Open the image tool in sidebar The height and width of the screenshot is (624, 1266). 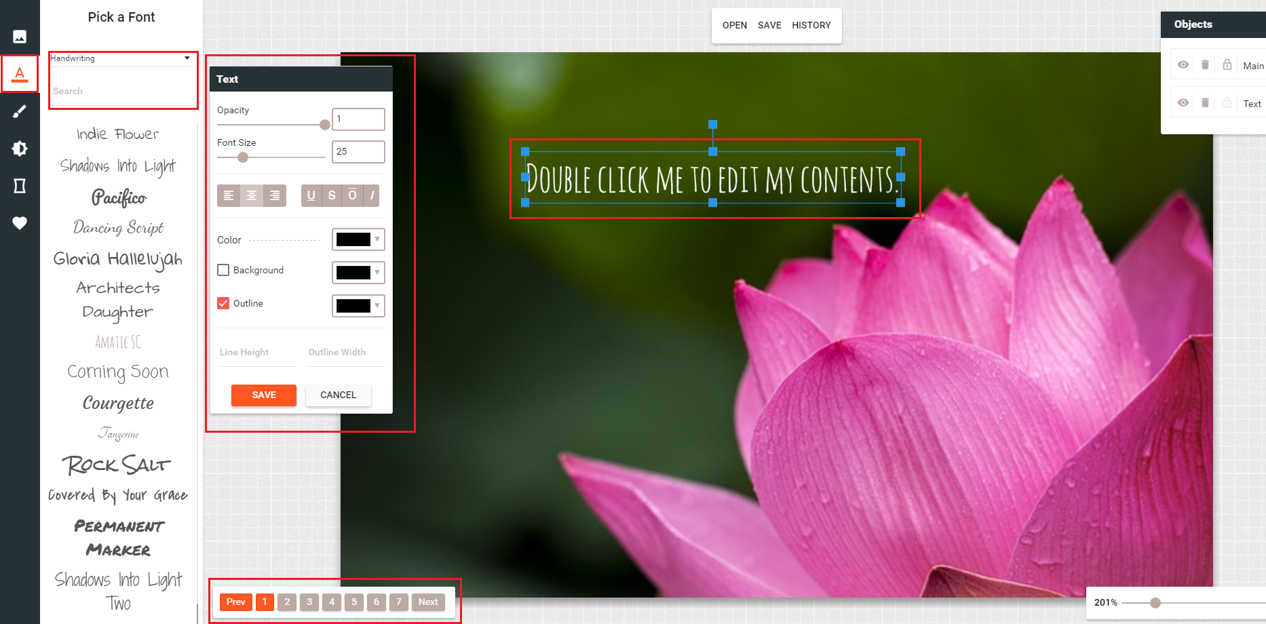click(x=20, y=37)
